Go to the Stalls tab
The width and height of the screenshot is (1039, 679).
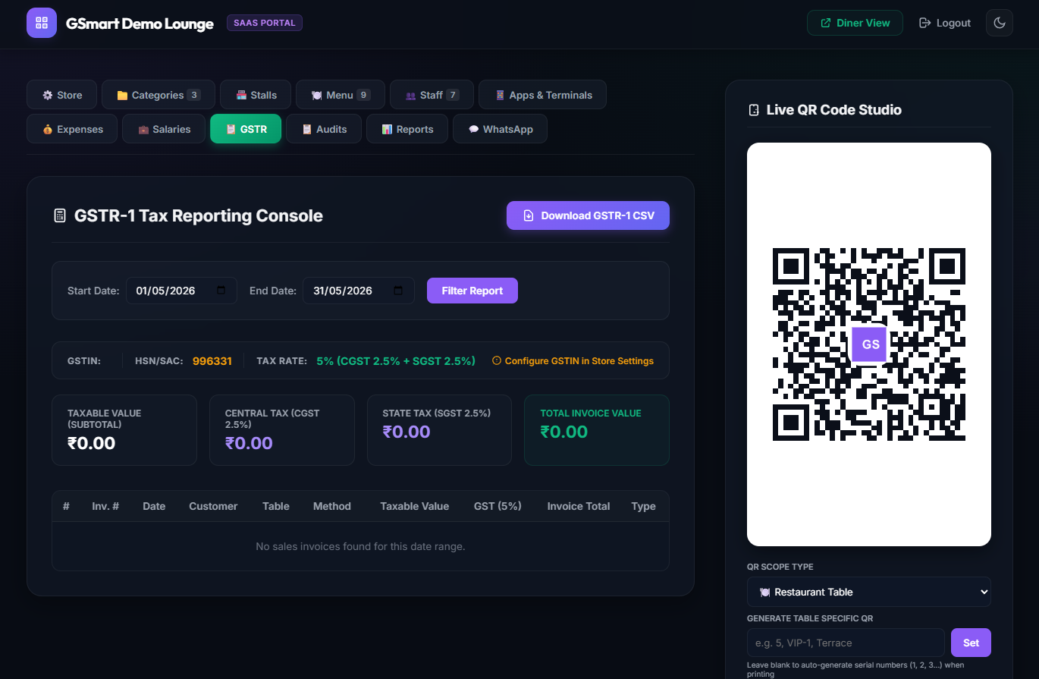coord(256,95)
